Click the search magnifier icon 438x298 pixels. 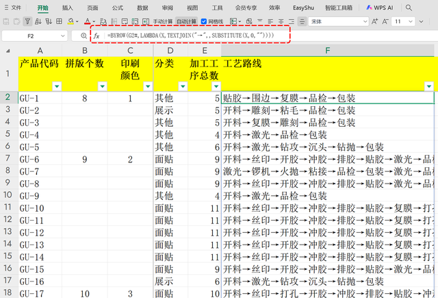click(409, 8)
